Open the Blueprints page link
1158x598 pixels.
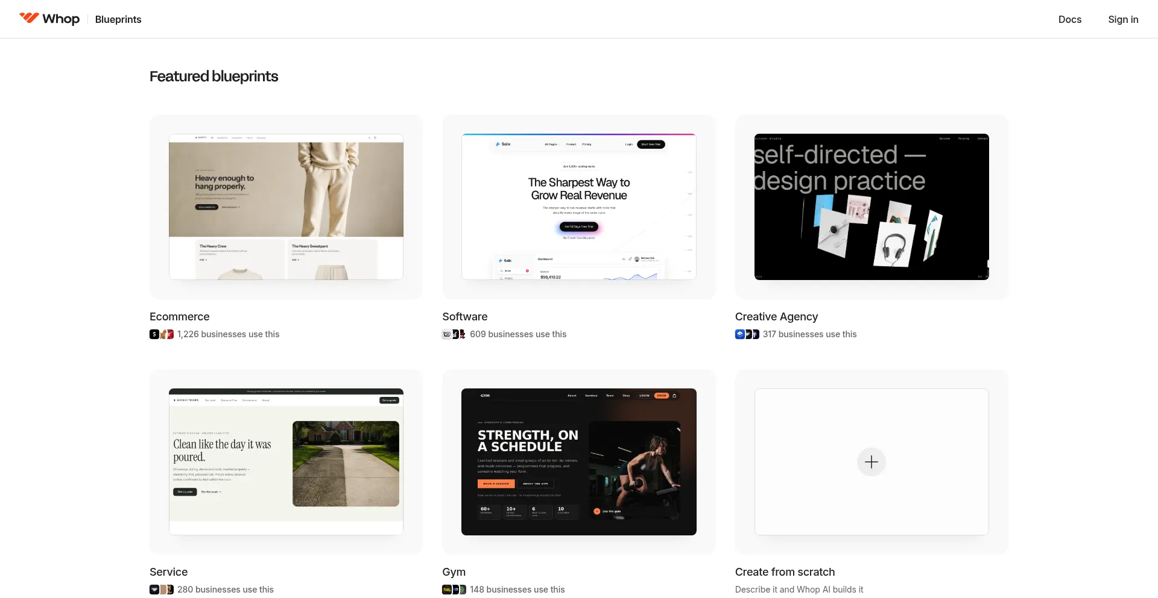[x=118, y=19]
